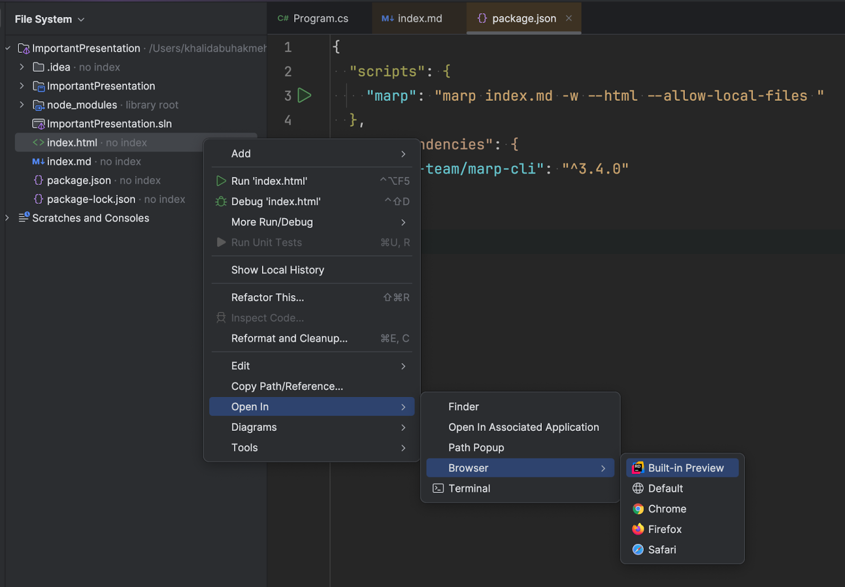The width and height of the screenshot is (845, 587).
Task: Open the Diagrams submenu arrow
Action: pos(403,428)
